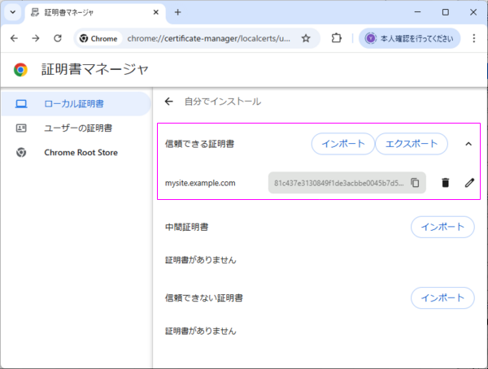Click the 本人確認を行ってください profile button
This screenshot has height=369, width=488.
(x=410, y=38)
